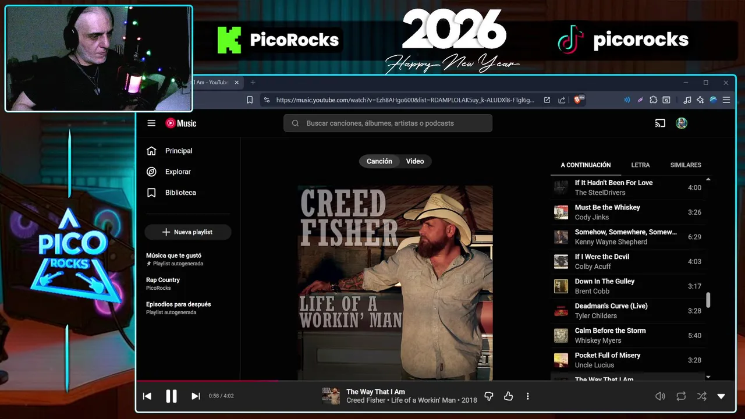Click the sound-wave playback extension icon

coord(627,100)
